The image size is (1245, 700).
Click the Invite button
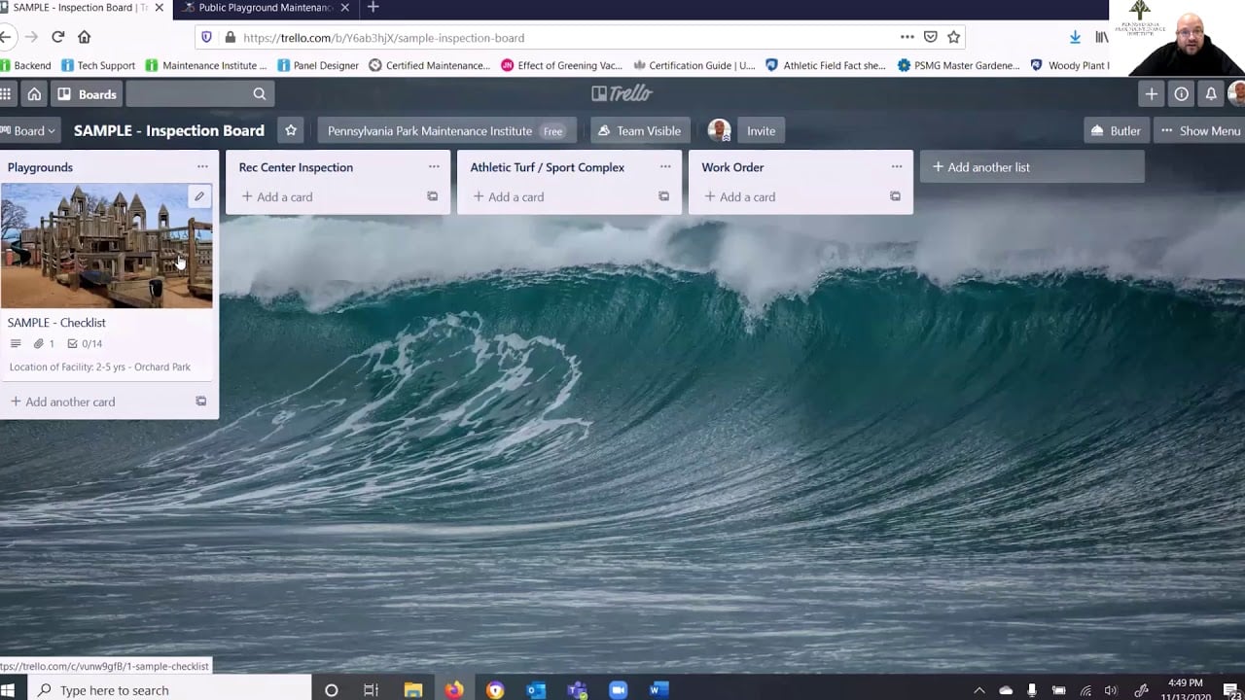(762, 130)
